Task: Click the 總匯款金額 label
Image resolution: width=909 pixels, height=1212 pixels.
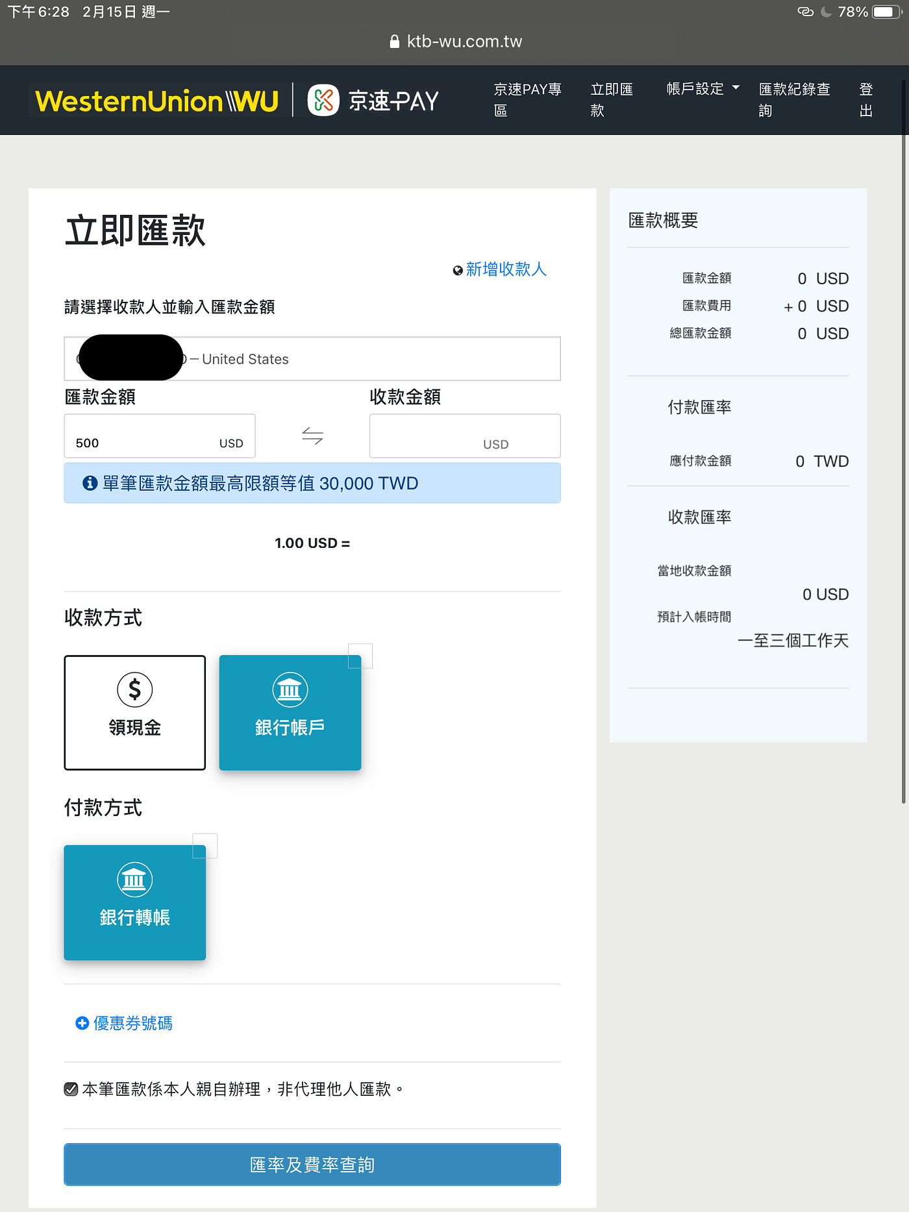Action: [x=701, y=333]
